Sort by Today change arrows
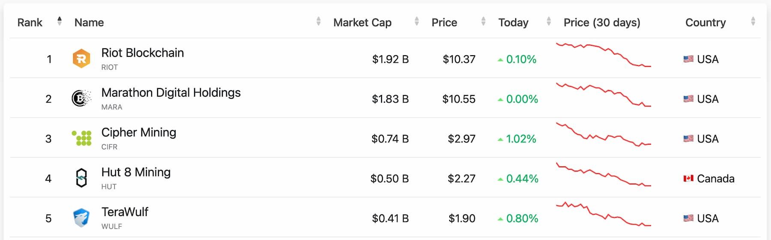 click(x=549, y=21)
